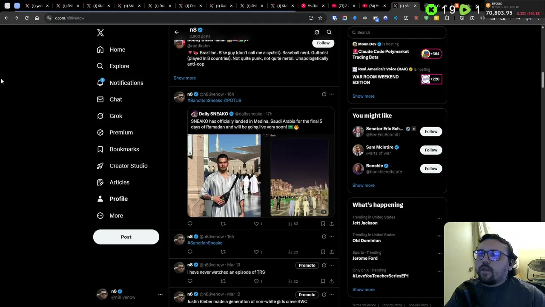Open Chat in the sidebar
The image size is (545, 307).
pos(109,99)
